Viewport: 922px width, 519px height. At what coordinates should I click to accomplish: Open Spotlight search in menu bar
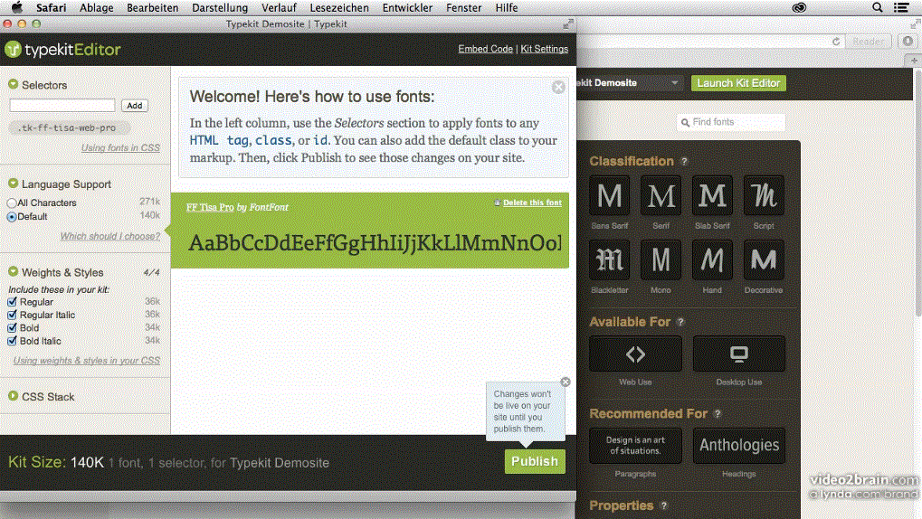(878, 7)
